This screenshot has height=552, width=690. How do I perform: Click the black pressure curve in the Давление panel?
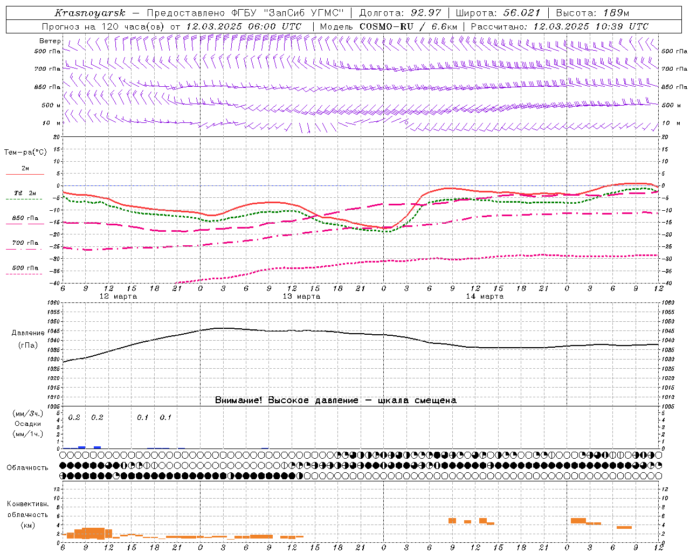point(361,334)
